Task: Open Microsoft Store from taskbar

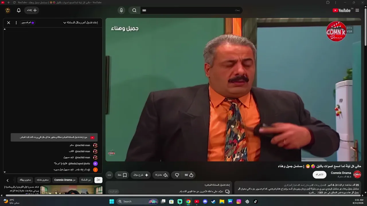Action: [x=171, y=201]
